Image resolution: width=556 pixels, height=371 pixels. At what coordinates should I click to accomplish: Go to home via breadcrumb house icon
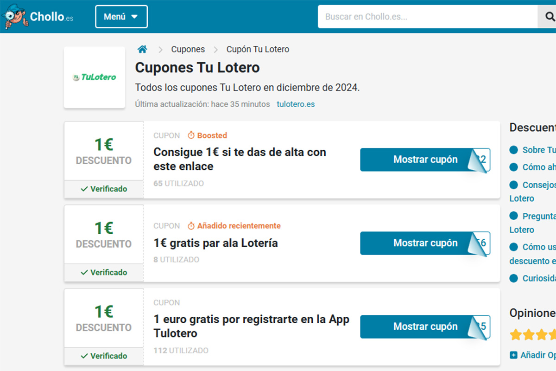142,49
